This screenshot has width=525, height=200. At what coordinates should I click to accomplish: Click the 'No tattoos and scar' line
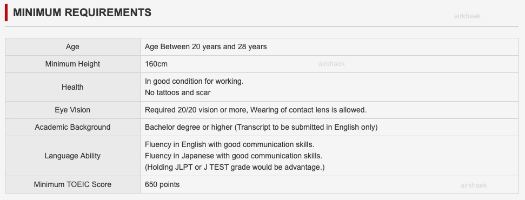point(177,93)
